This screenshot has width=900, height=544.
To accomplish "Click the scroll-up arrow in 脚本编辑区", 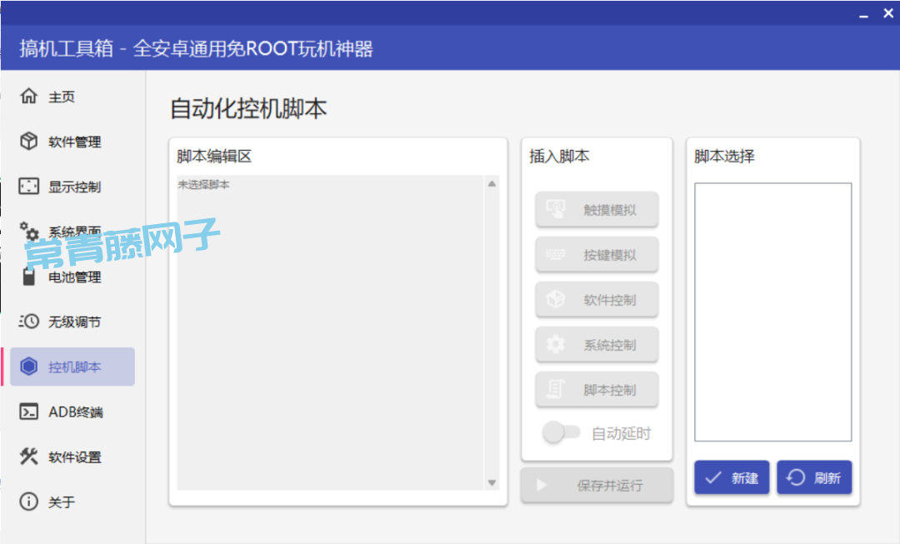I will pos(492,184).
